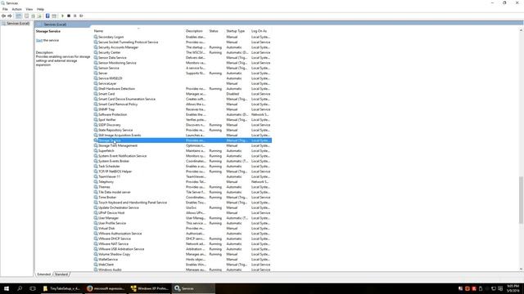524x294 pixels.
Task: Sort by the Startup Type column header
Action: (237, 31)
